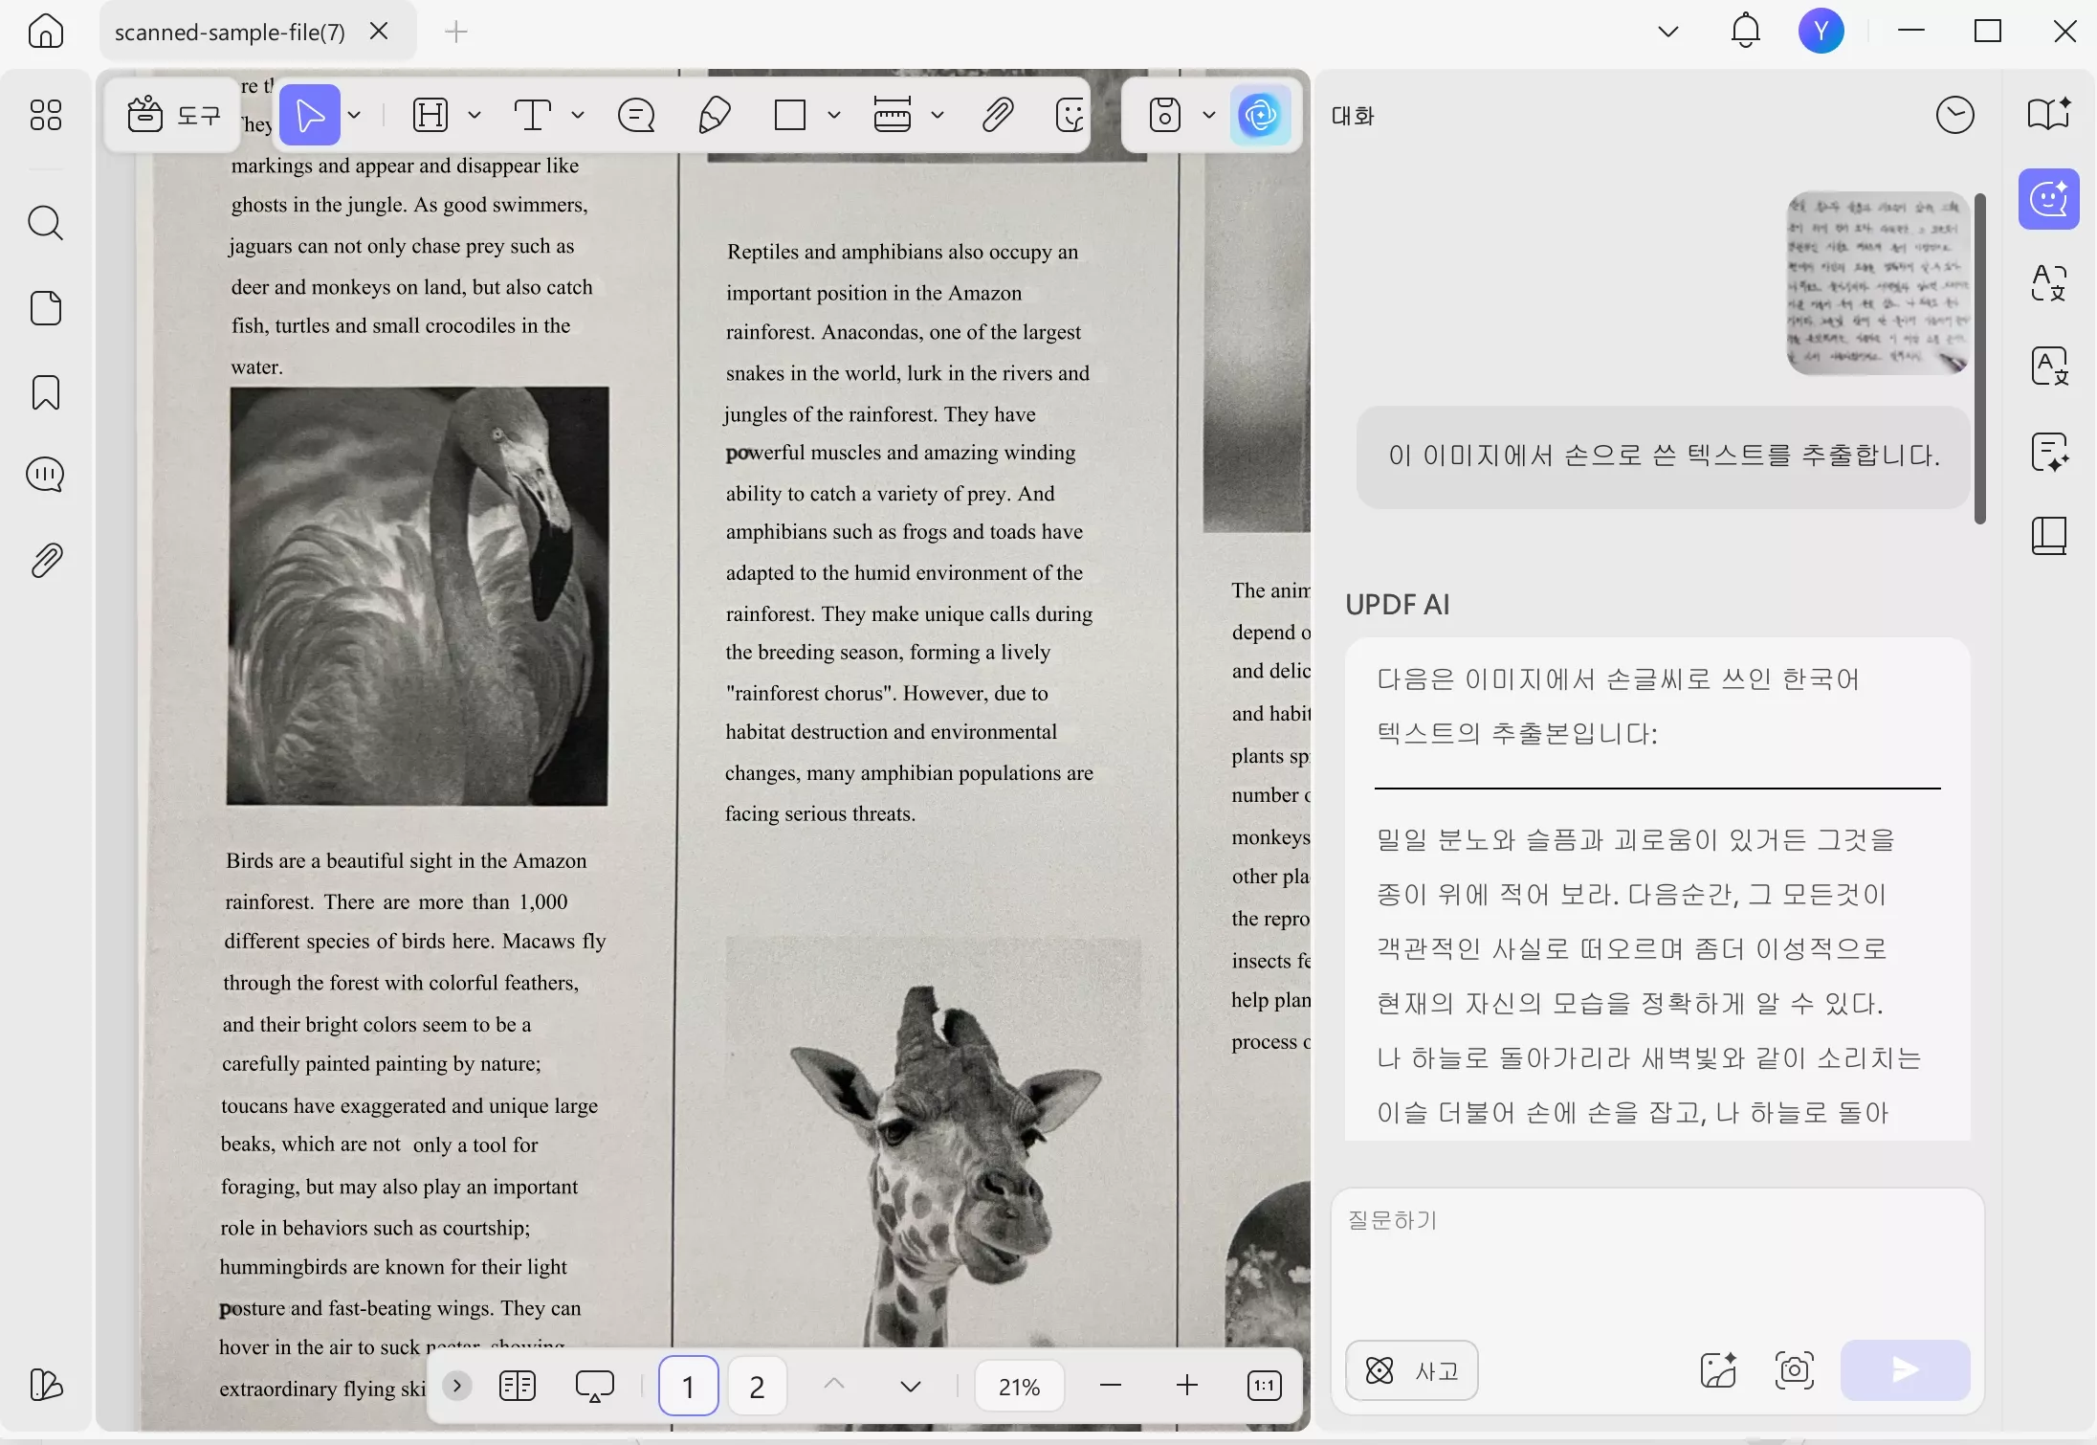Open the comments panel in left sidebar
This screenshot has width=2097, height=1445.
pyautogui.click(x=45, y=475)
